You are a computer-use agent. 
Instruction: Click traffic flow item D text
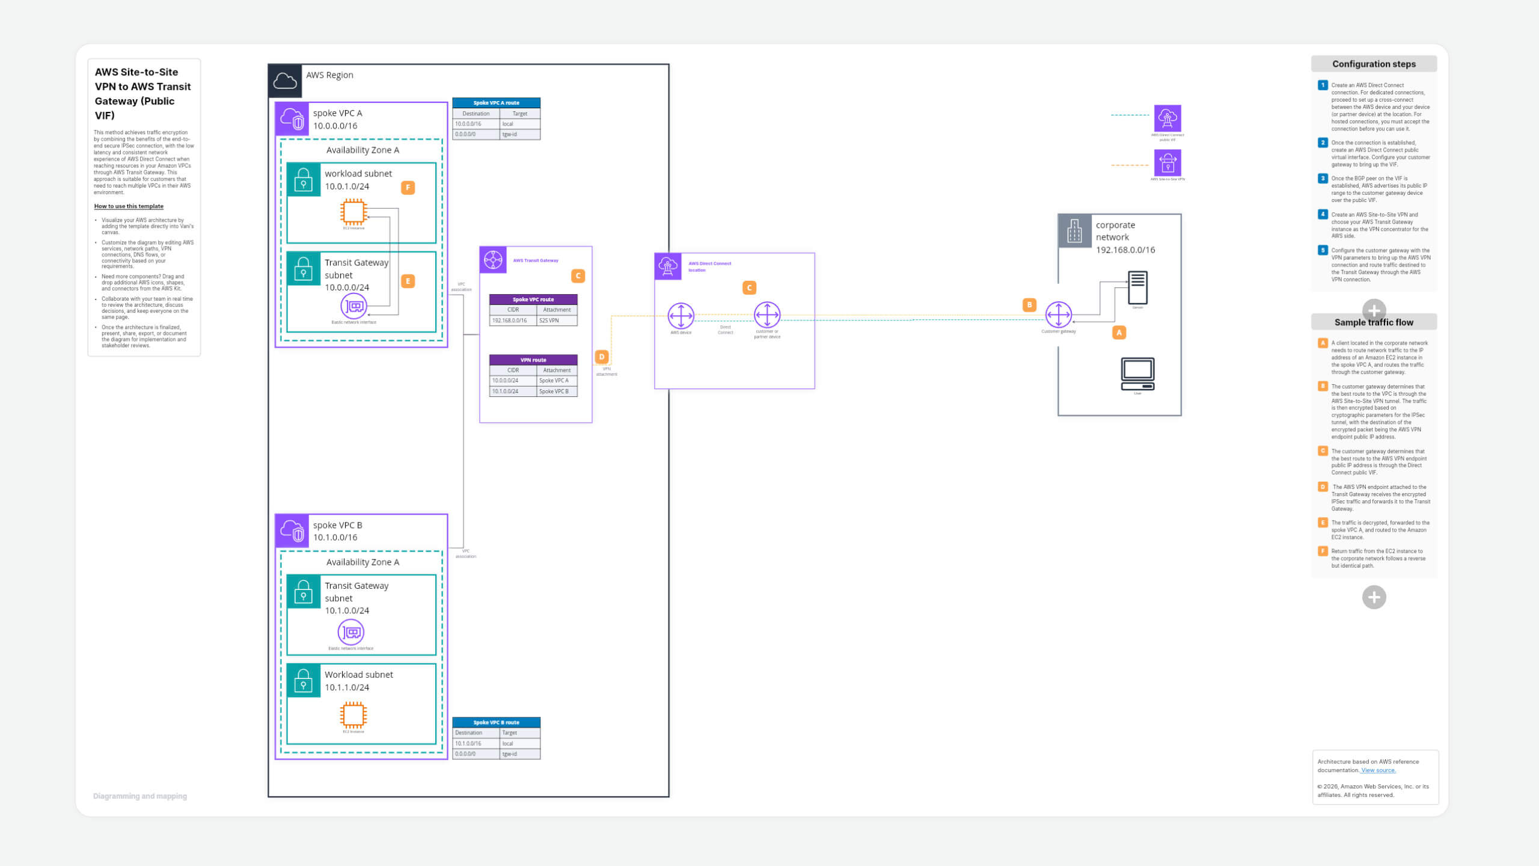point(1380,498)
